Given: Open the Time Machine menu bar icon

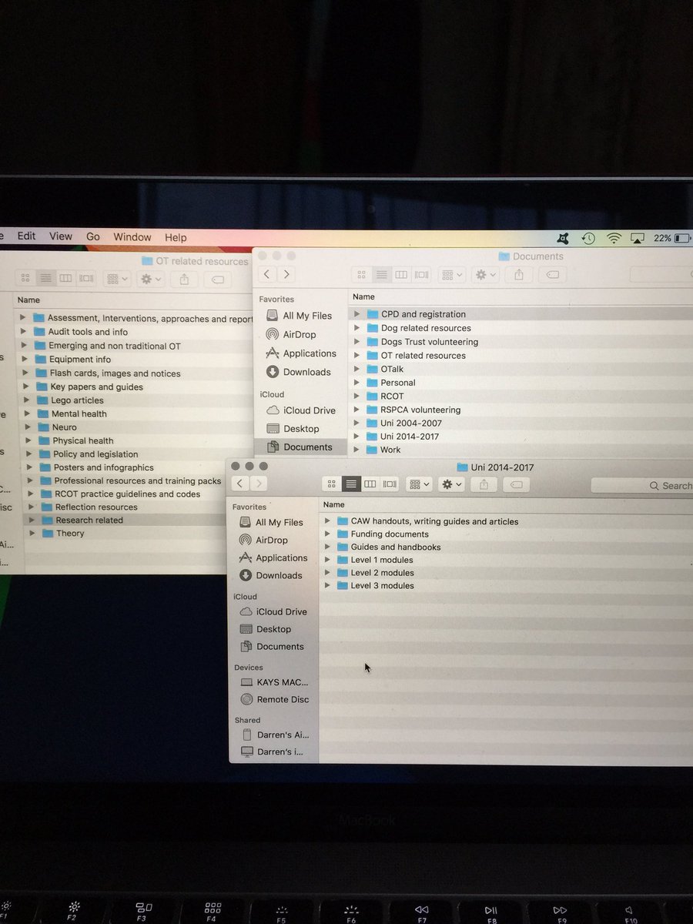Looking at the screenshot, I should [x=588, y=239].
